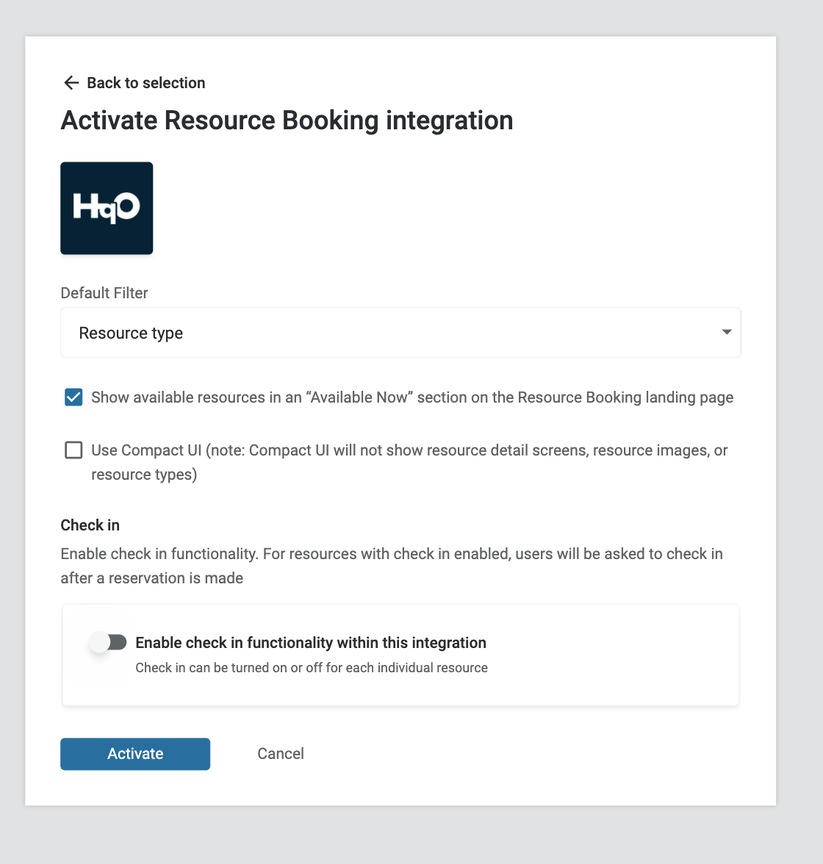This screenshot has width=823, height=864.
Task: Click the Activate button
Action: [135, 754]
